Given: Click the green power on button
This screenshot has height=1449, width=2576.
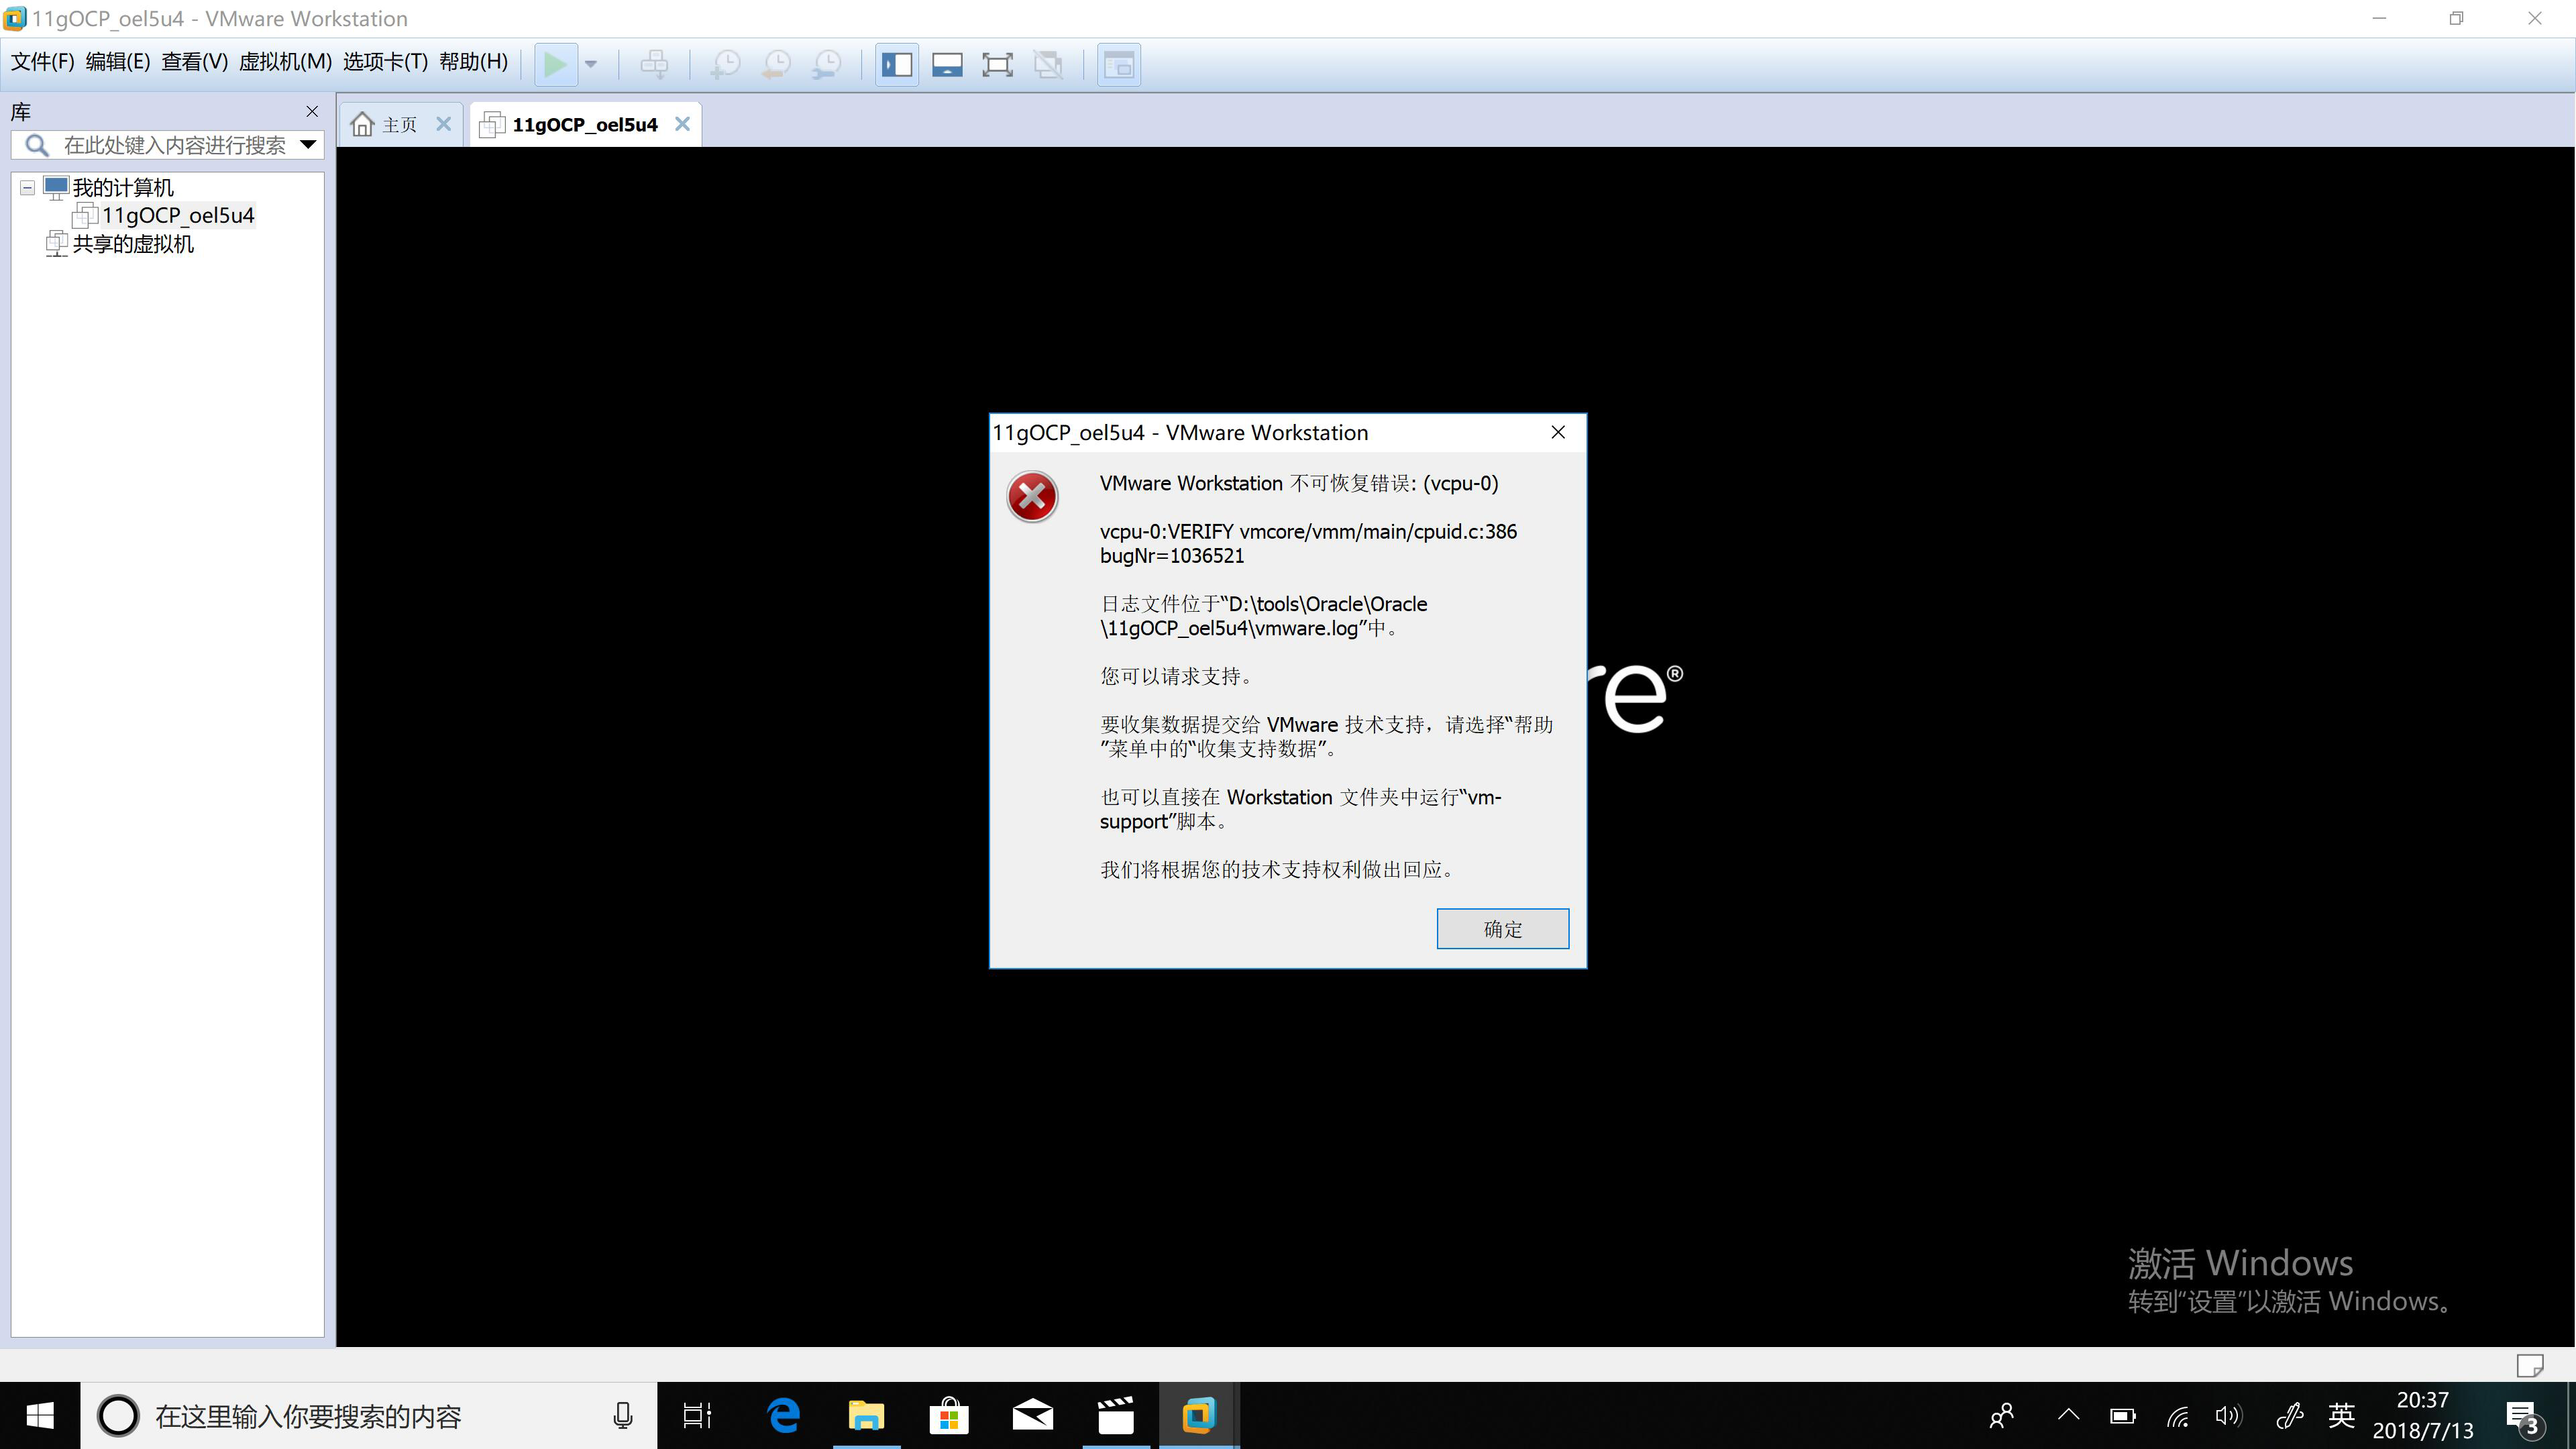Looking at the screenshot, I should click(x=554, y=65).
